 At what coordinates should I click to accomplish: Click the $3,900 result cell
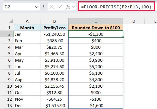[x=96, y=60]
